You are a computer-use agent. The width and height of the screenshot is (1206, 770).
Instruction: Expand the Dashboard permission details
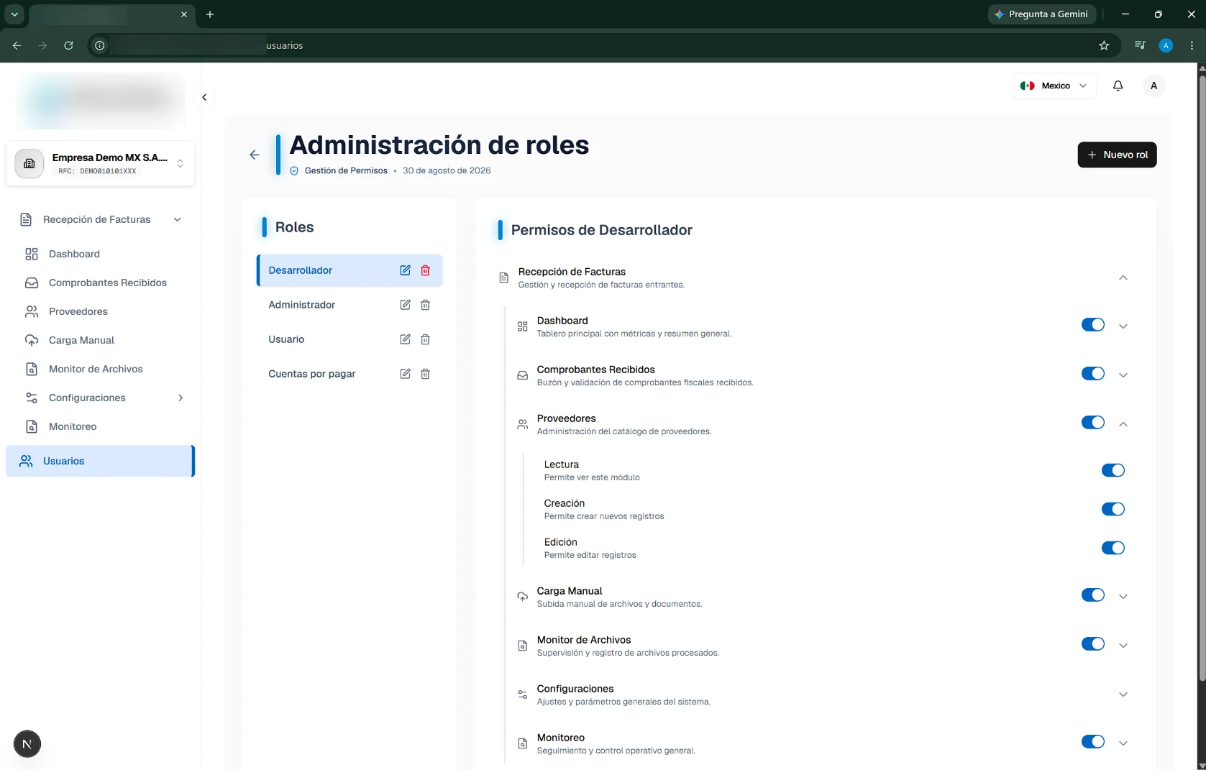[x=1123, y=326]
